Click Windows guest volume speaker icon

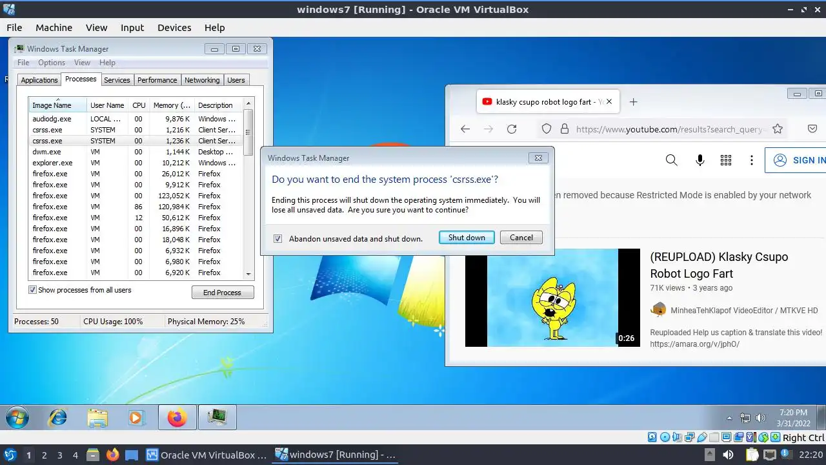pos(760,418)
